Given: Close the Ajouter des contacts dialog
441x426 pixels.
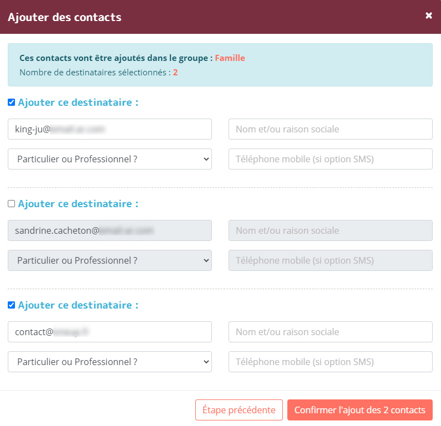Looking at the screenshot, I should click(x=429, y=16).
